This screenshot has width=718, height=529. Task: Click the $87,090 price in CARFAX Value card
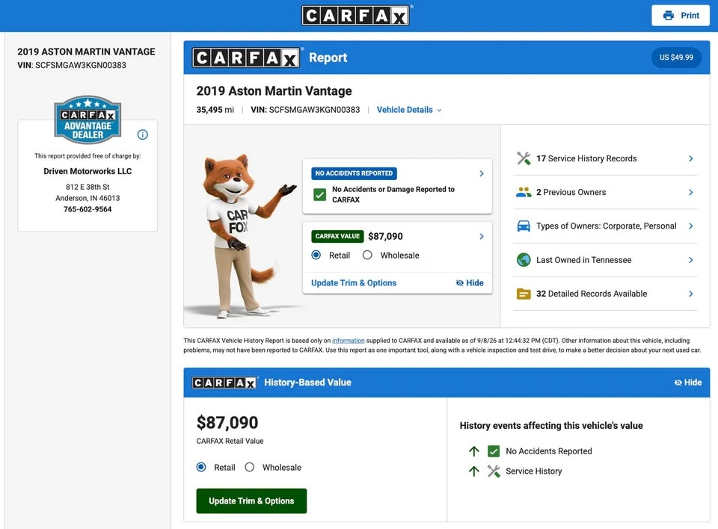pyautogui.click(x=386, y=237)
